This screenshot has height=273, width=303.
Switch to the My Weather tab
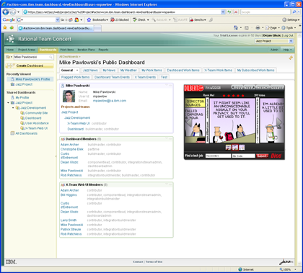click(128, 71)
